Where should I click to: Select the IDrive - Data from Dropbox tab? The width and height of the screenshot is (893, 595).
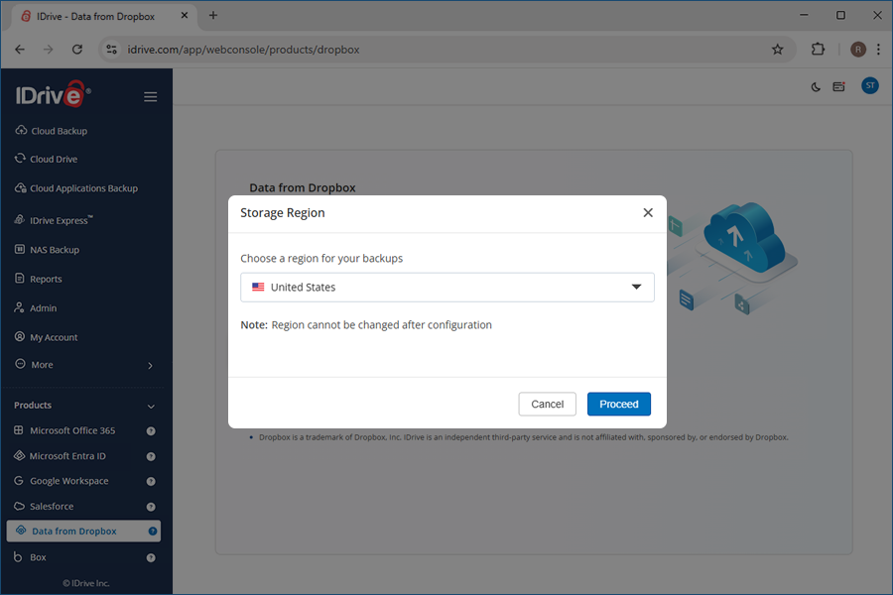click(x=103, y=17)
